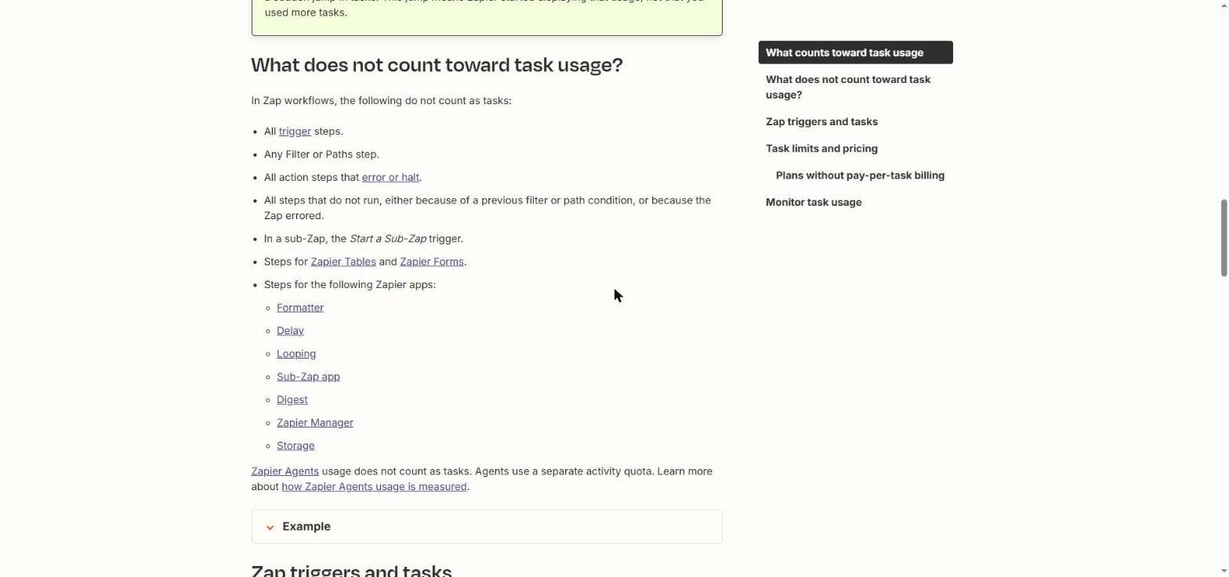1229x577 pixels.
Task: Click text 'Steps for the following Zapier apps:'
Action: point(350,285)
